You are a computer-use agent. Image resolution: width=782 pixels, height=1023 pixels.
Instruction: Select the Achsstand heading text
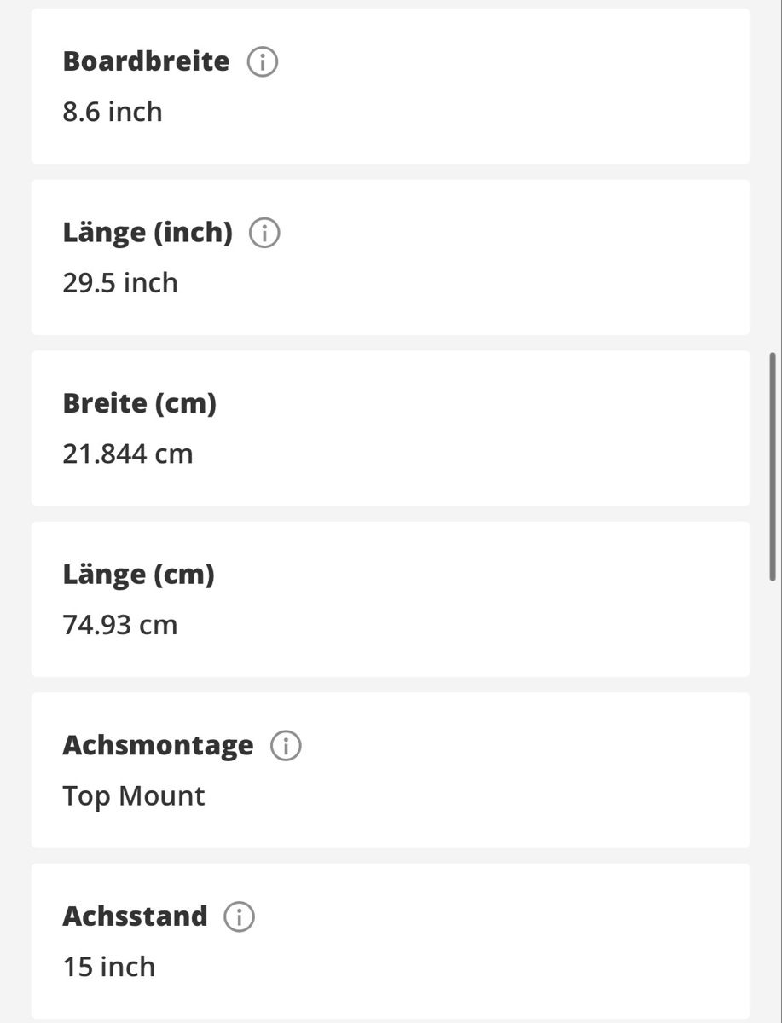pyautogui.click(x=135, y=916)
